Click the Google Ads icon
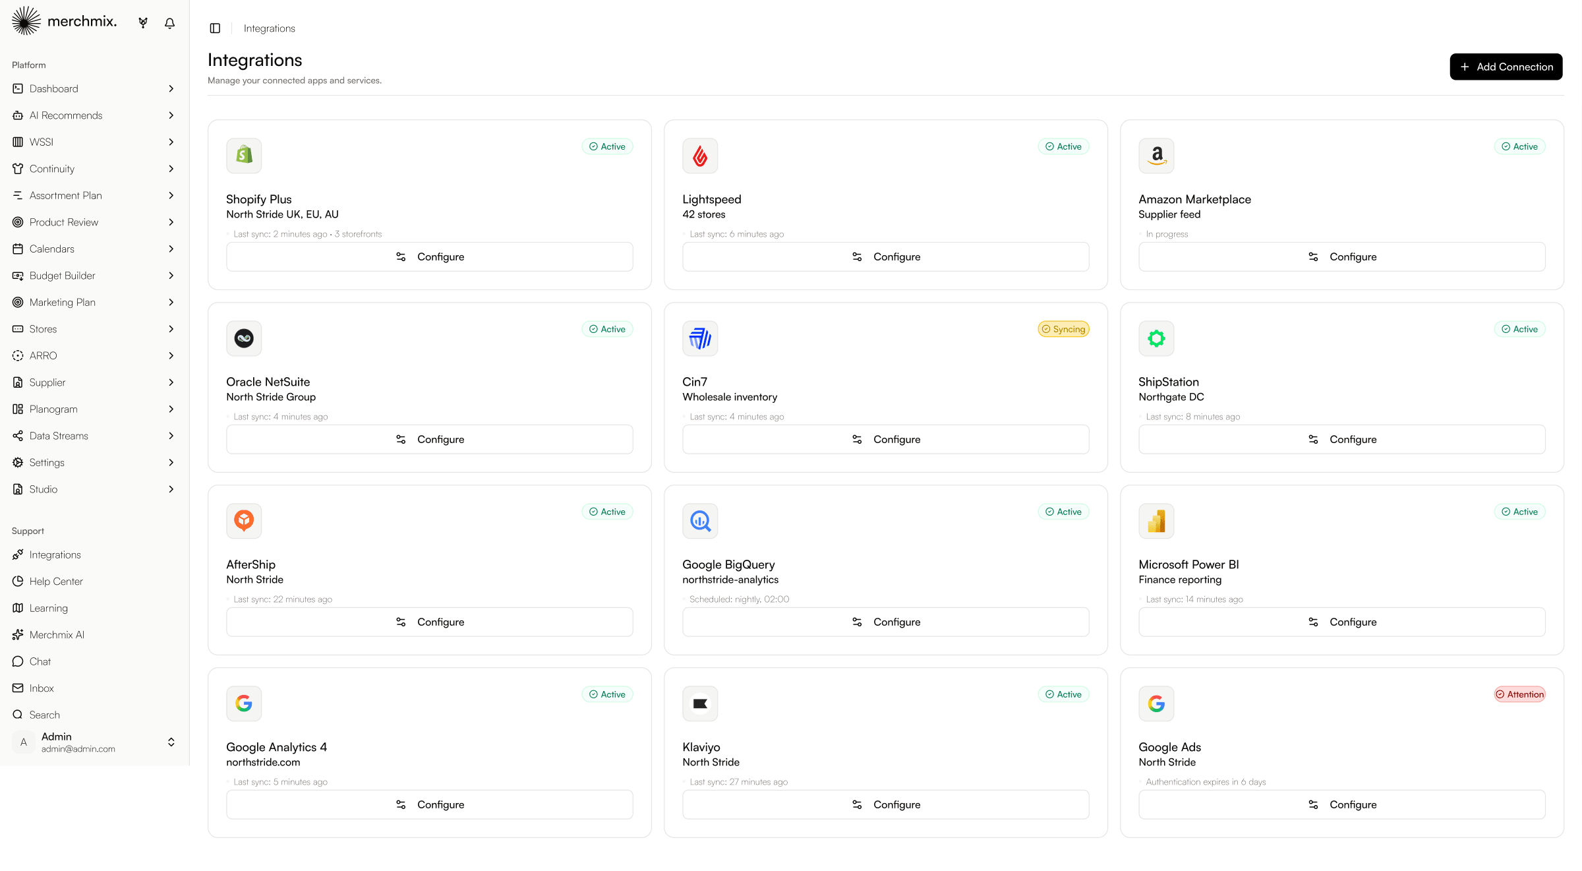 pyautogui.click(x=1156, y=704)
